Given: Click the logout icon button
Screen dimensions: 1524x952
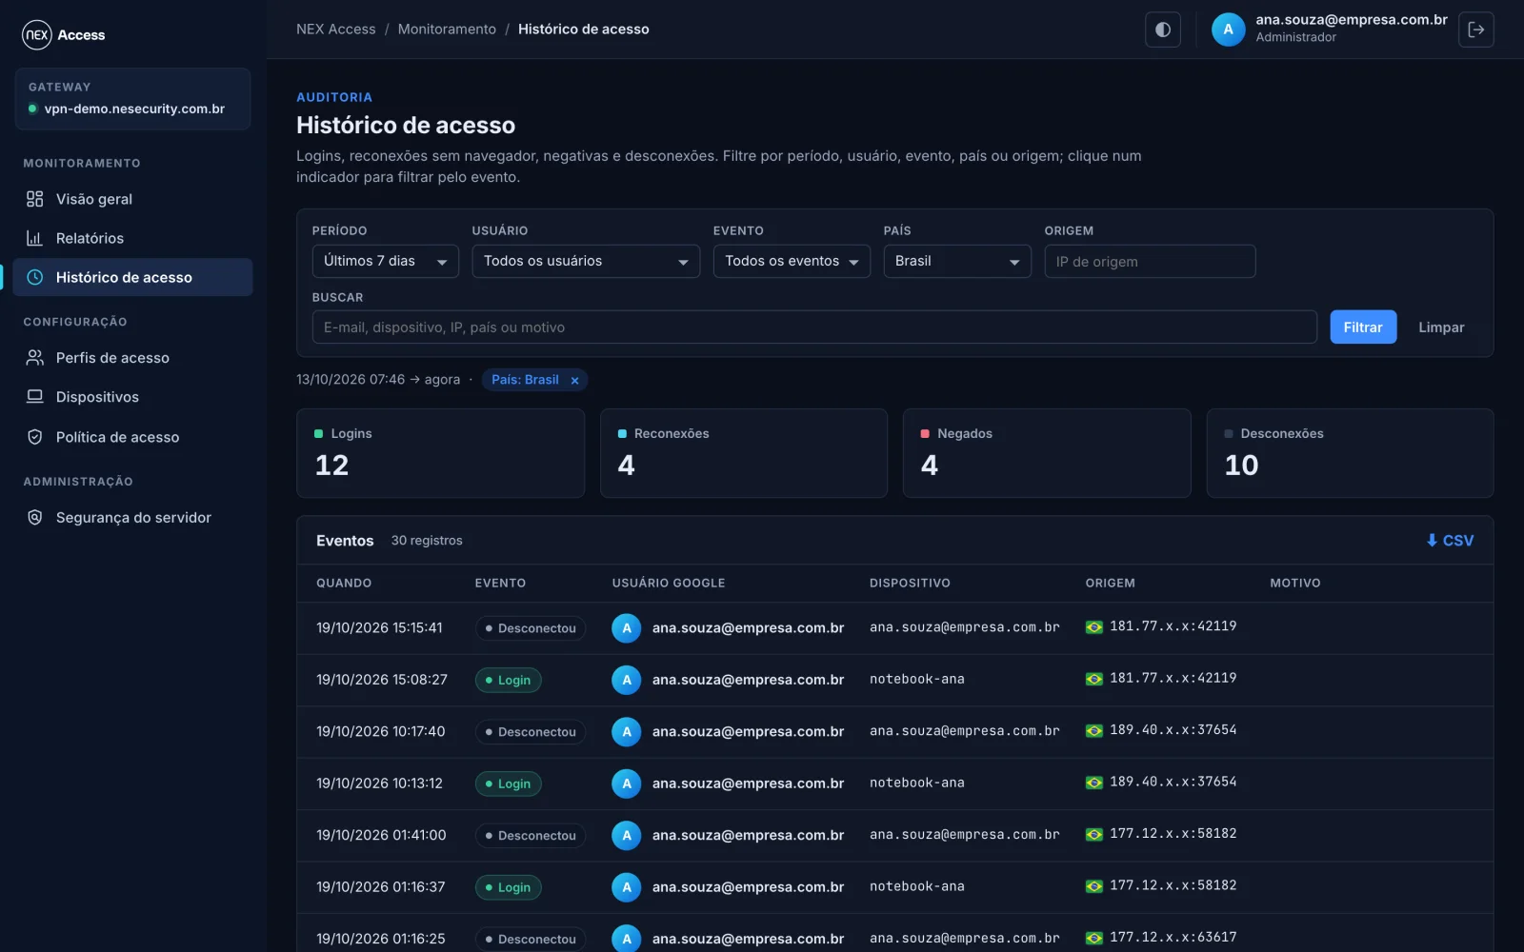Looking at the screenshot, I should click(x=1476, y=30).
